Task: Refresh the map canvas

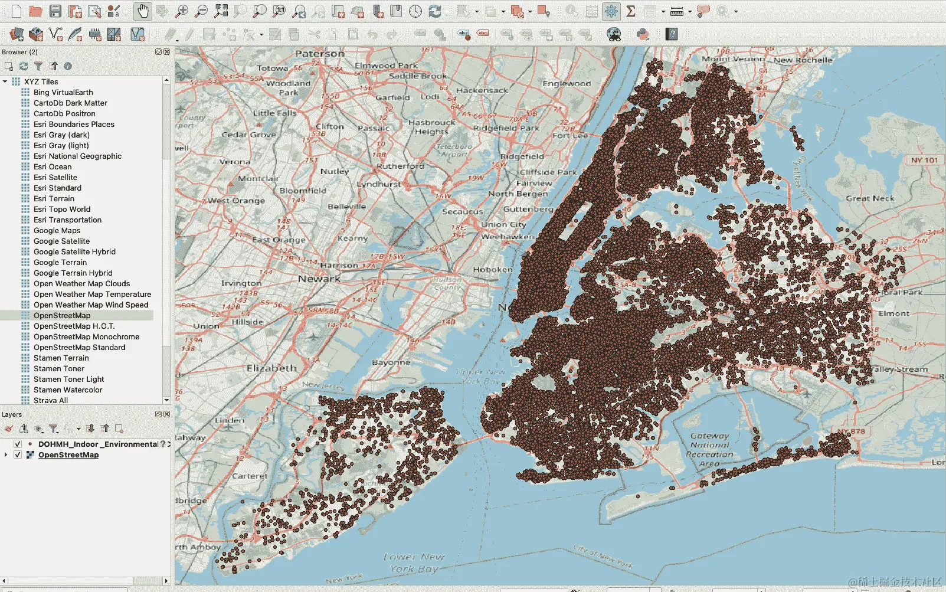Action: [x=436, y=10]
